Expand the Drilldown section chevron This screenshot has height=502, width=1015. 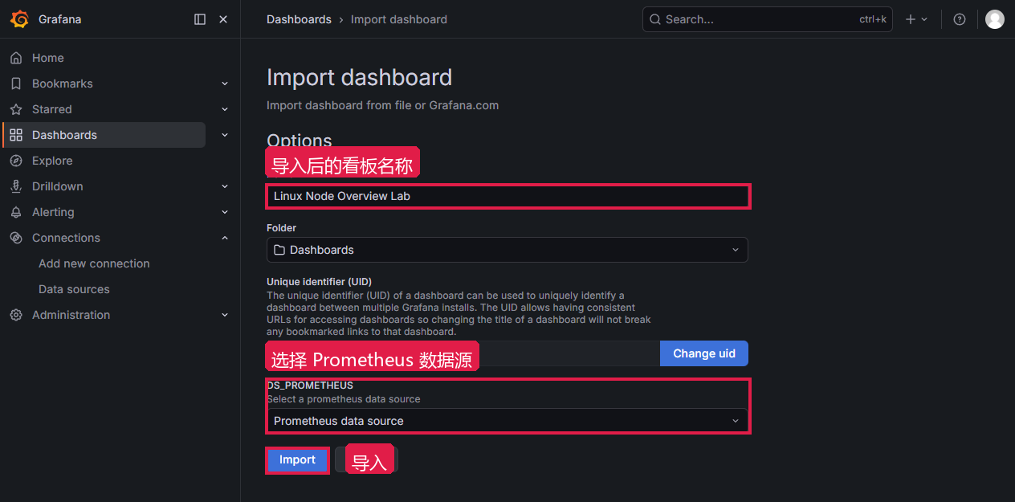(x=225, y=186)
